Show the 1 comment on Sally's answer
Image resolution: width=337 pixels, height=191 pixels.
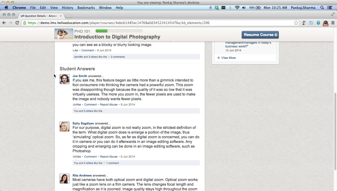tap(113, 163)
